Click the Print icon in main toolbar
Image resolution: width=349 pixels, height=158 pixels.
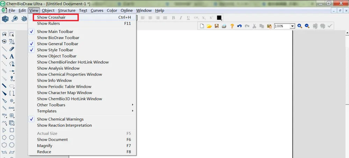pos(224,26)
